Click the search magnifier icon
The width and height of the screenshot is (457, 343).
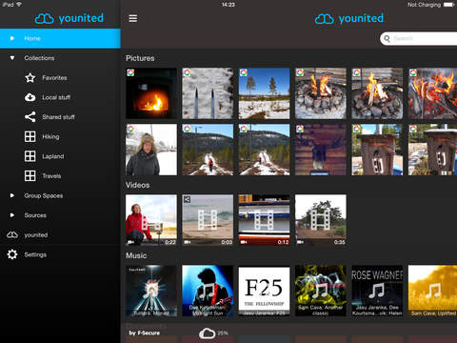pyautogui.click(x=387, y=39)
